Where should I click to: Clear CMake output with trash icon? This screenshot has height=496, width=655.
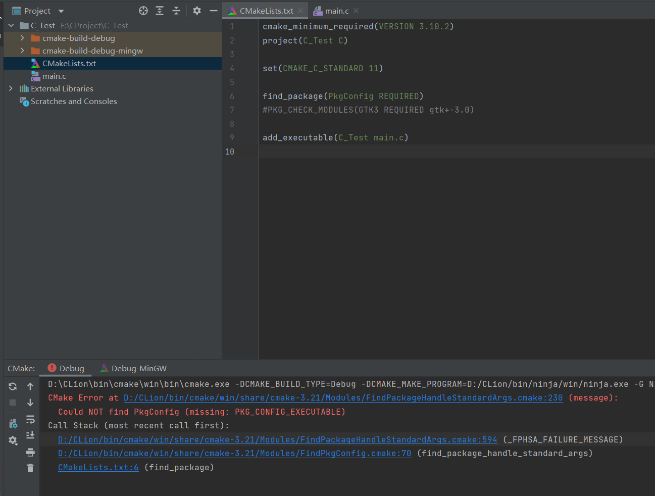30,468
